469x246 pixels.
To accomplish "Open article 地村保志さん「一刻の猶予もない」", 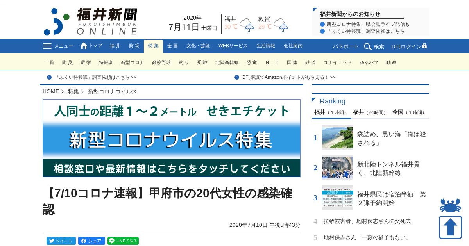I will click(x=367, y=237).
